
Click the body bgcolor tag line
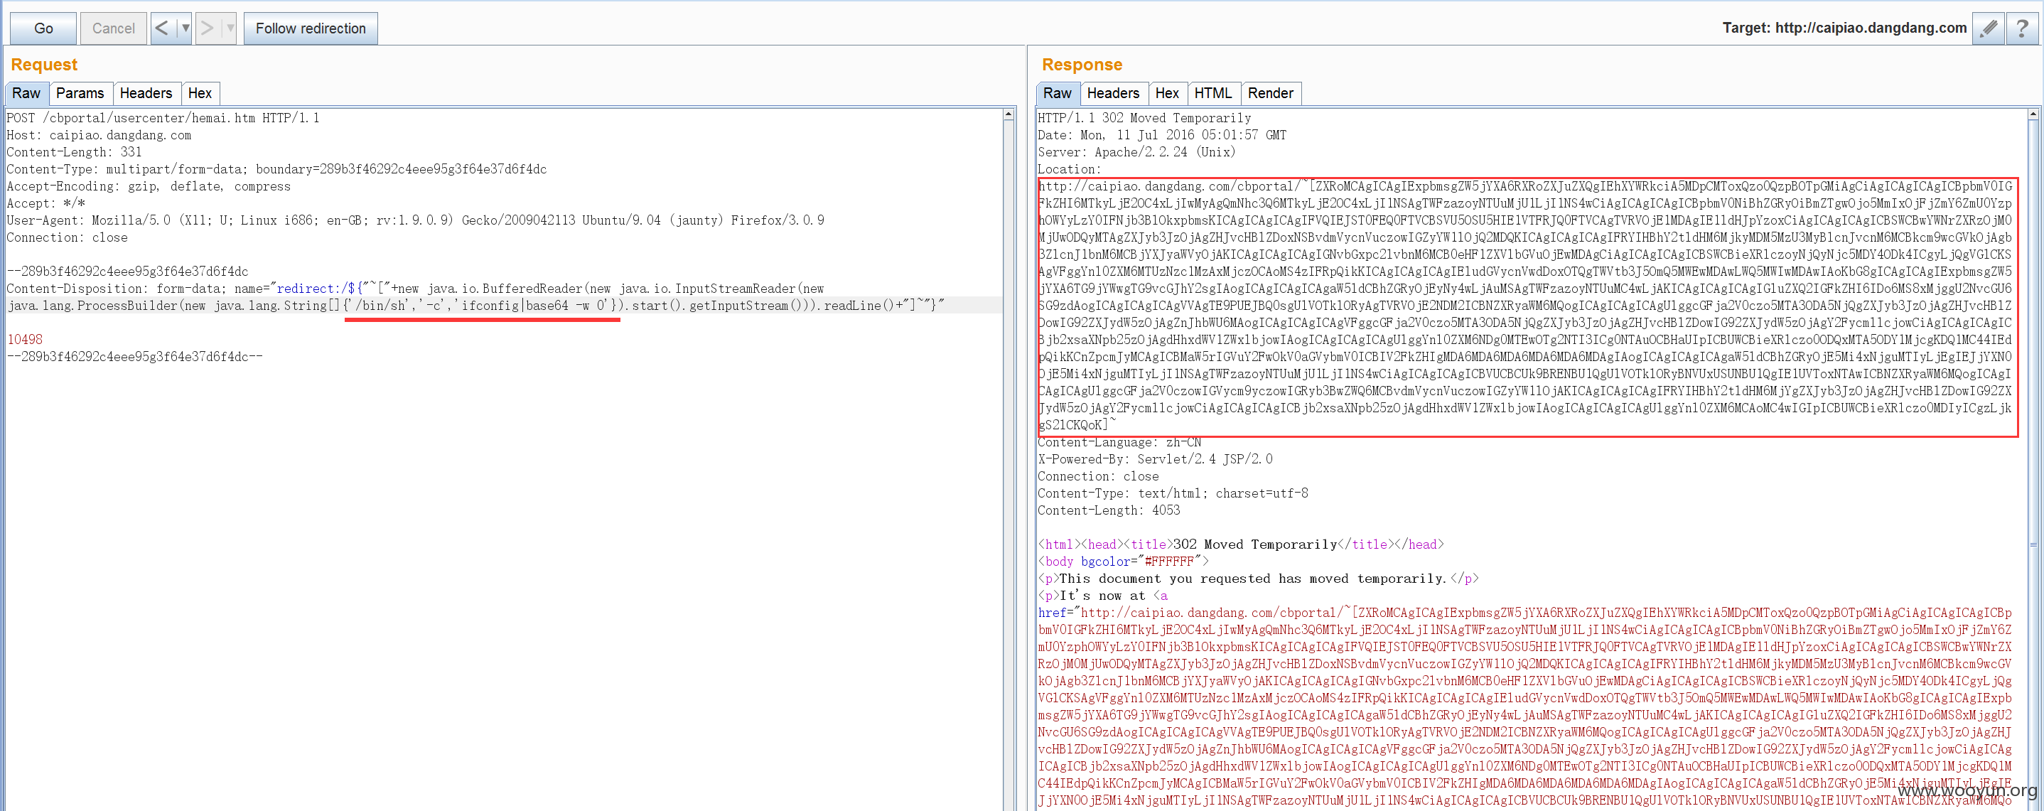[1124, 562]
